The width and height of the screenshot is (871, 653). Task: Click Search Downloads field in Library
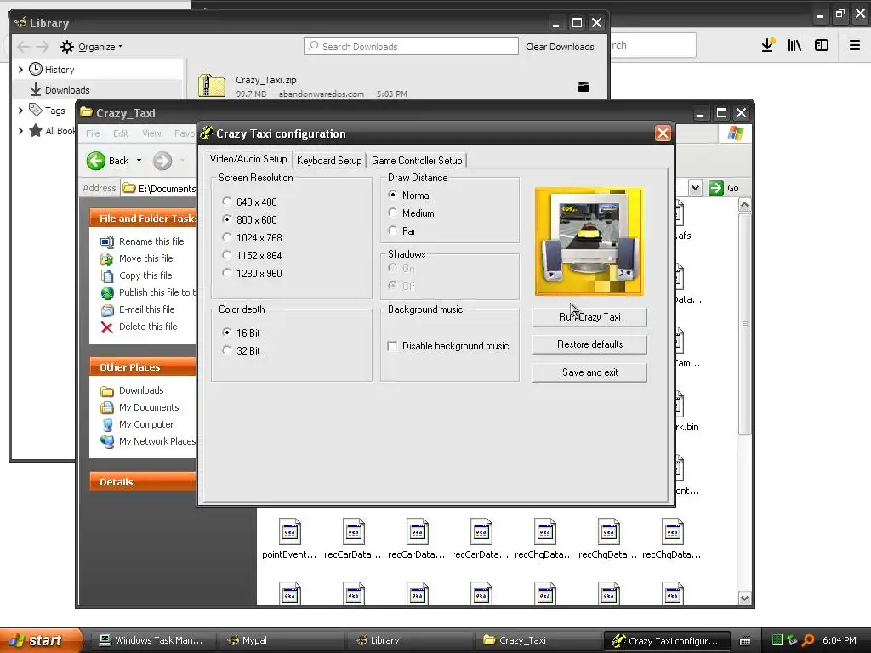pos(411,47)
